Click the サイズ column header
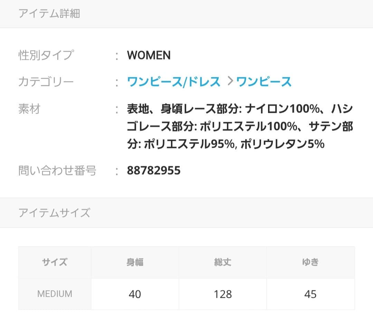The image size is (373, 313). (x=55, y=262)
